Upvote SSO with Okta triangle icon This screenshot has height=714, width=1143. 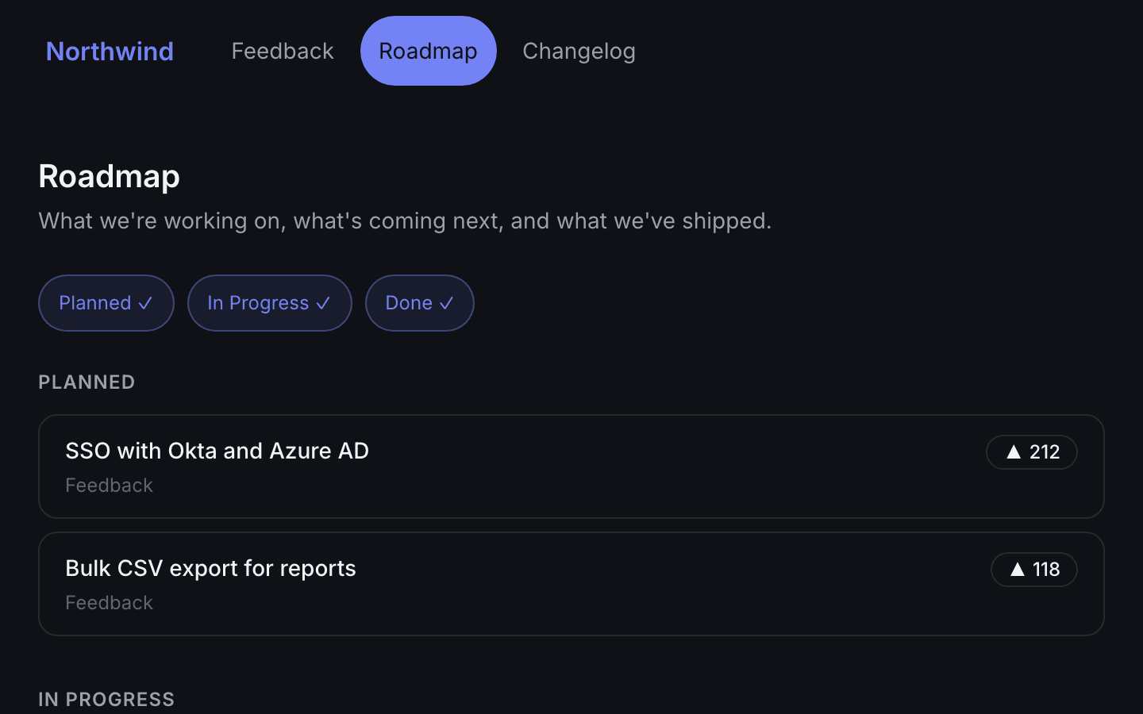pyautogui.click(x=1014, y=452)
